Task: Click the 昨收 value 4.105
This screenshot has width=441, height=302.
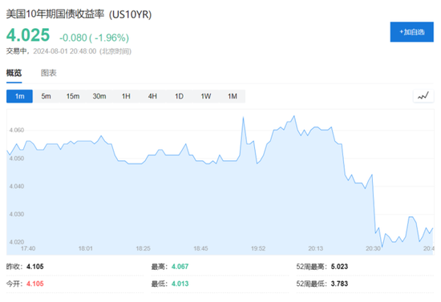Action: point(35,267)
